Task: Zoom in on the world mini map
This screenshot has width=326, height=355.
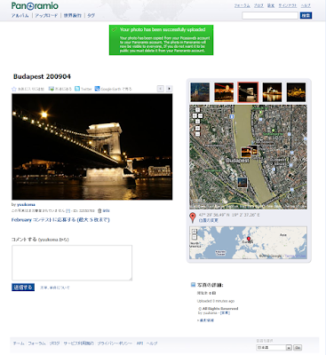Action: (x=194, y=231)
